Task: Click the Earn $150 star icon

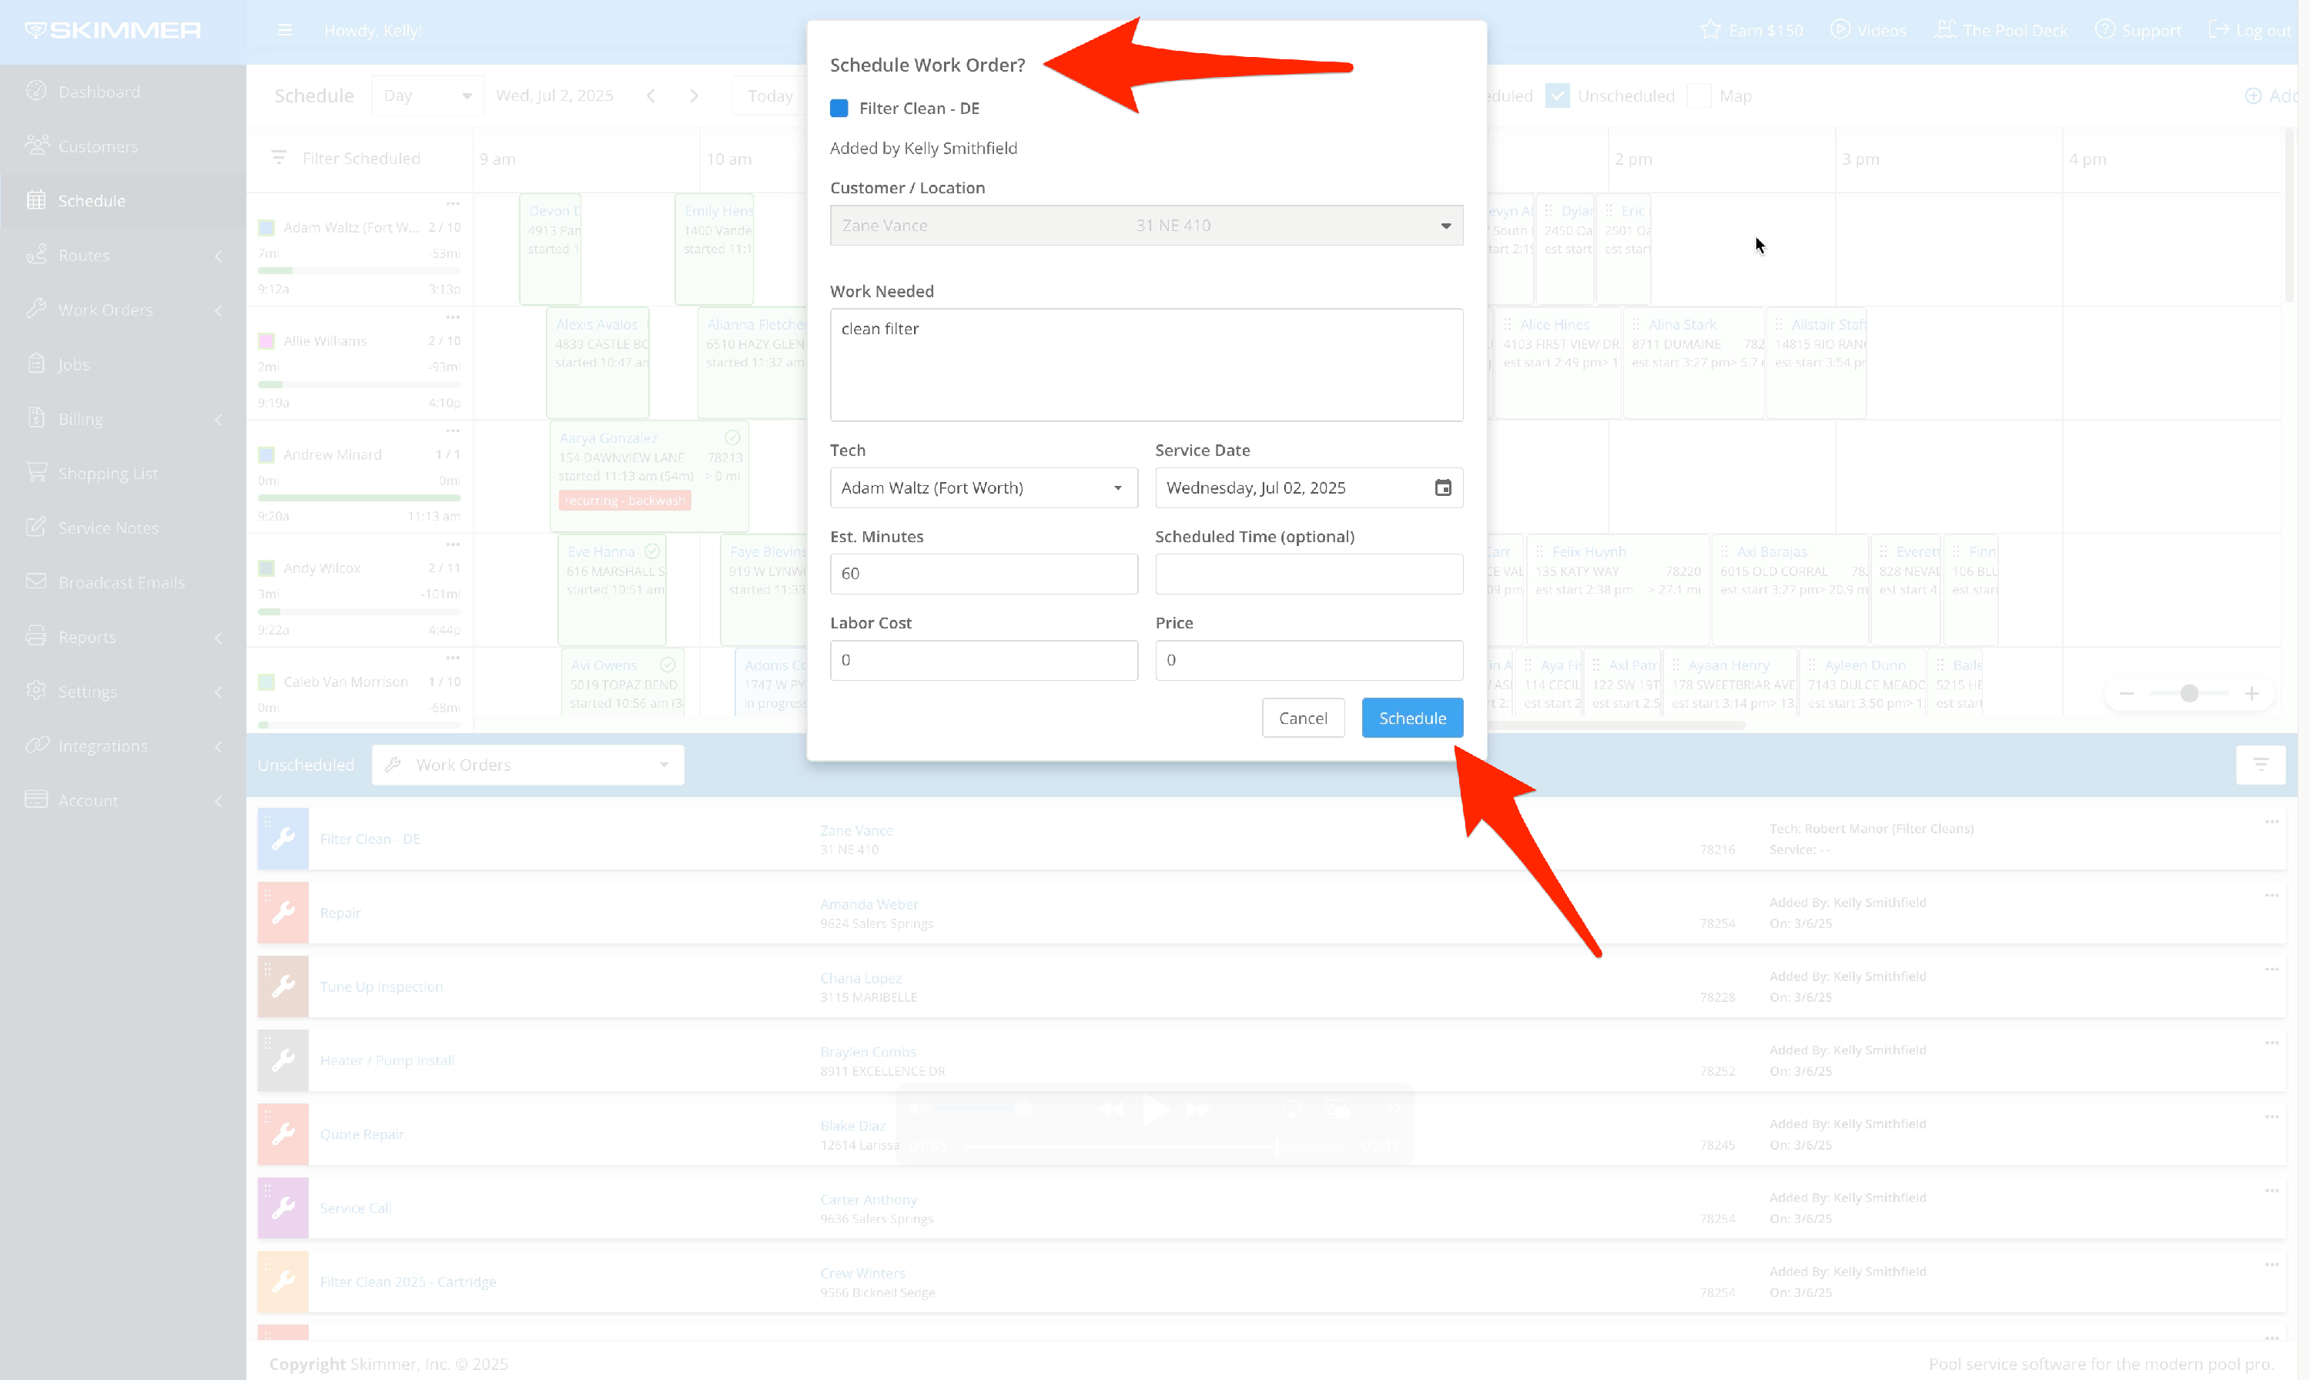Action: coord(1709,30)
